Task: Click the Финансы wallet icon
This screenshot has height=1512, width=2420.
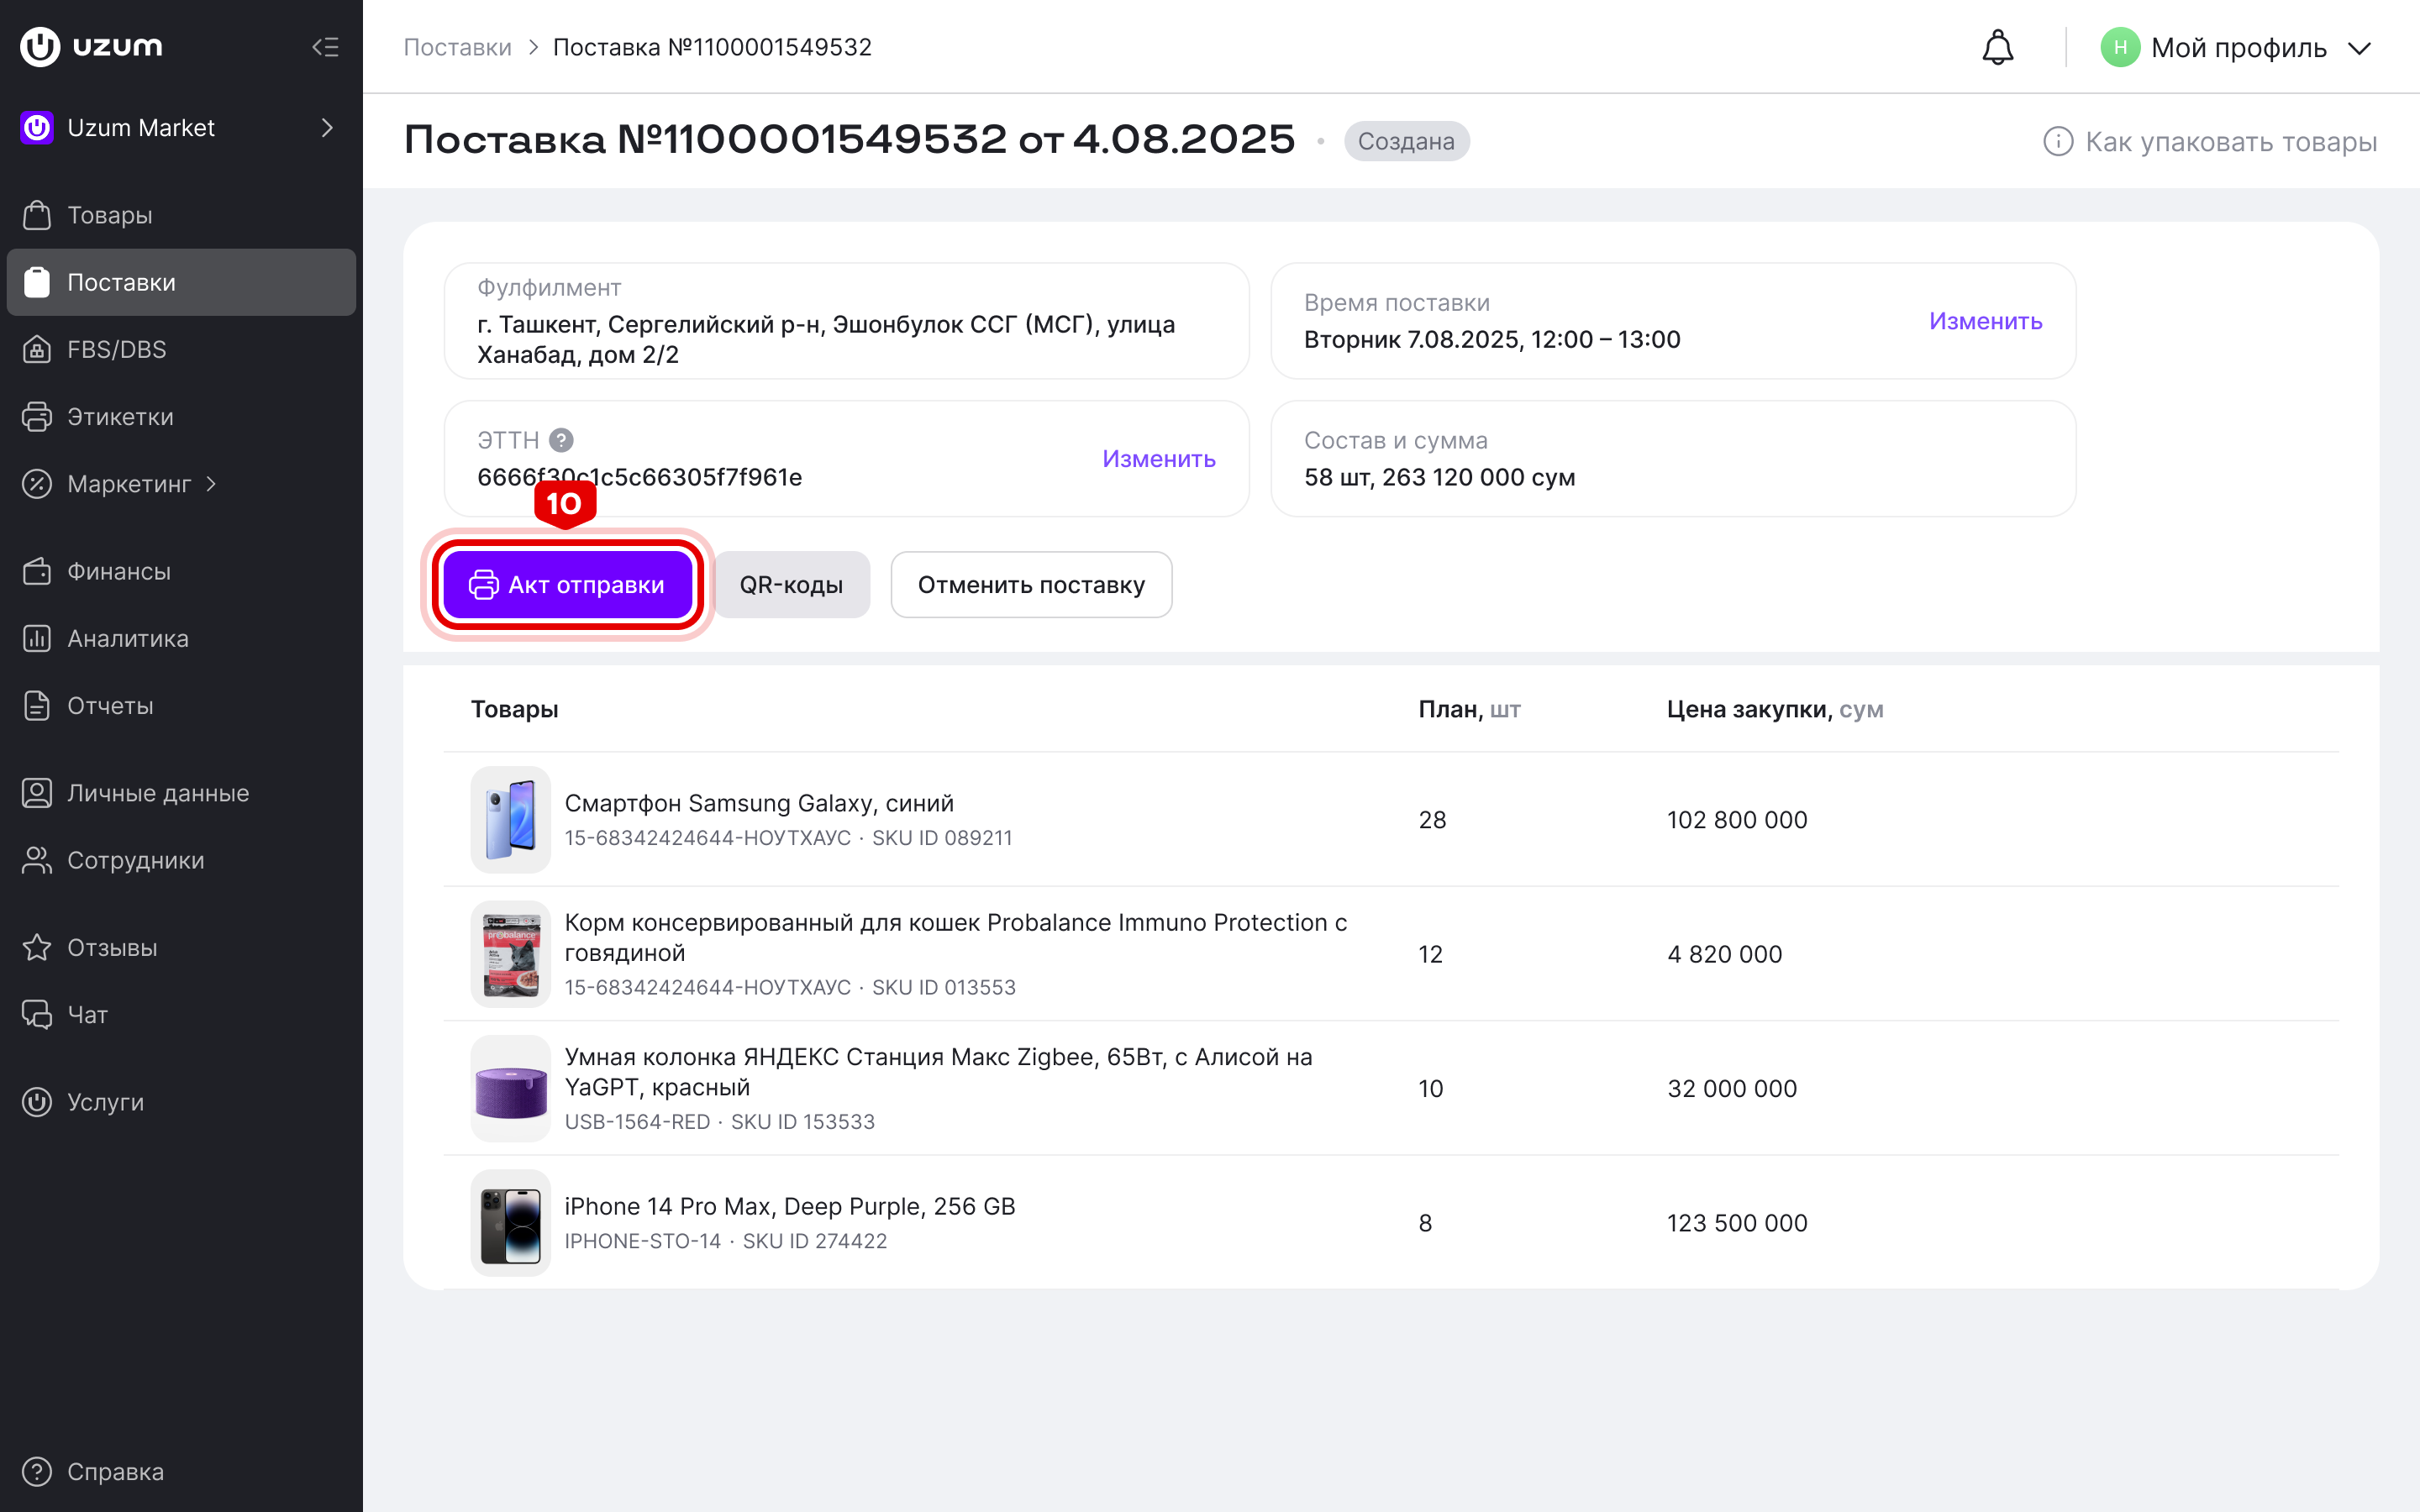Action: click(37, 571)
